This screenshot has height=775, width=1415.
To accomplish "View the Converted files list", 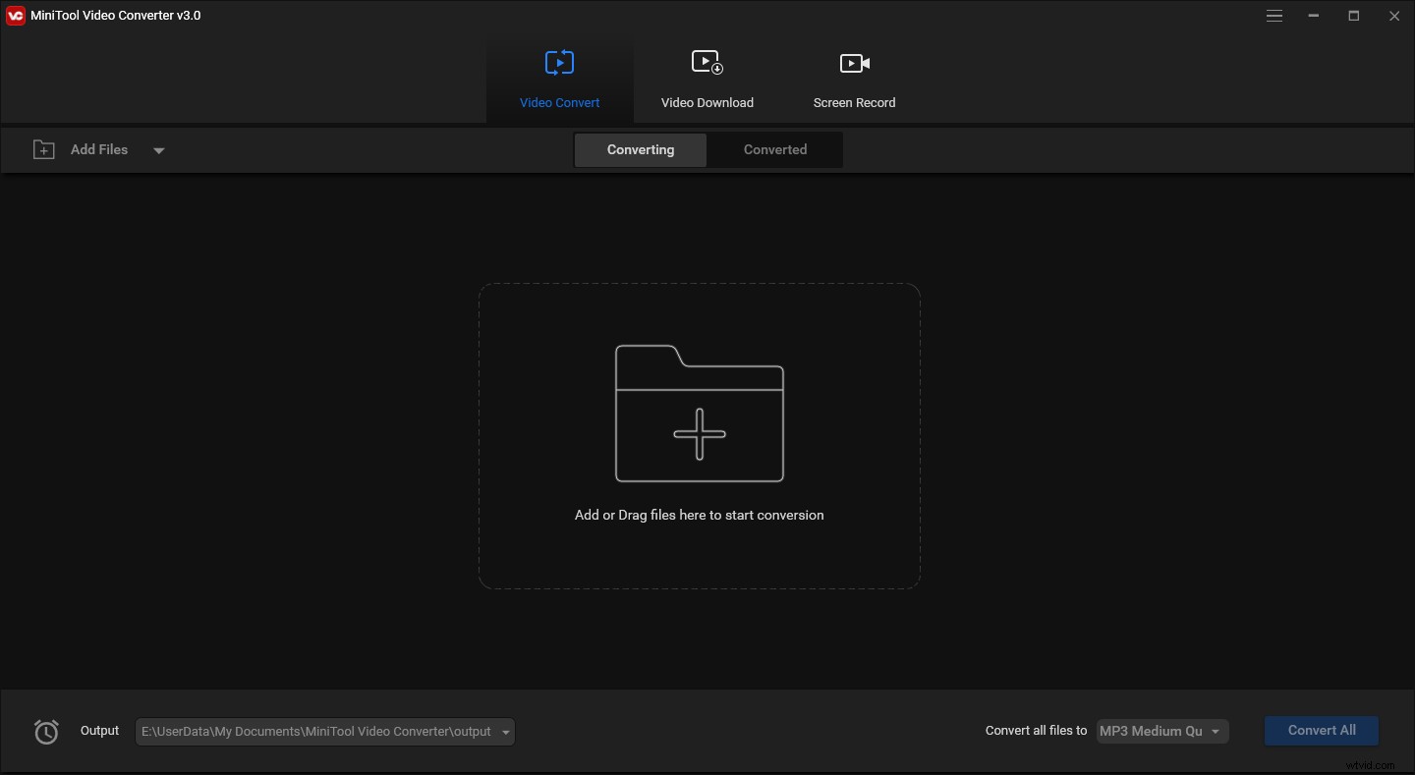I will pos(774,149).
